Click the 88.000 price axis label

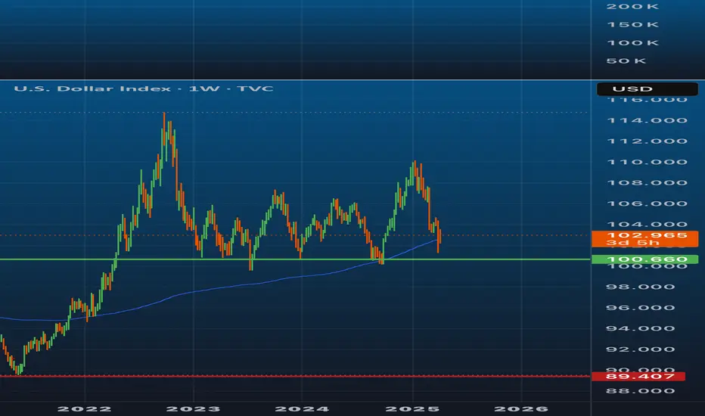pos(641,391)
